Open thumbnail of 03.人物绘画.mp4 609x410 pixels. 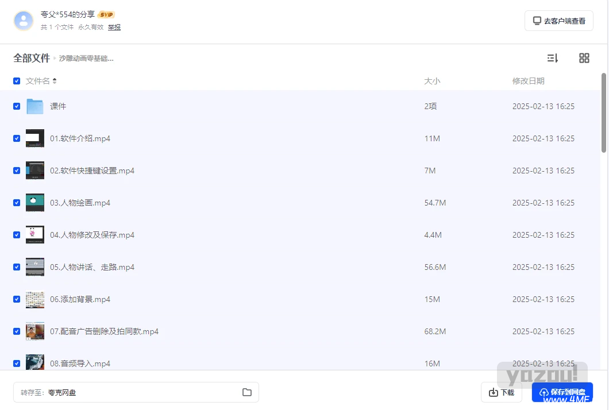[x=35, y=203]
